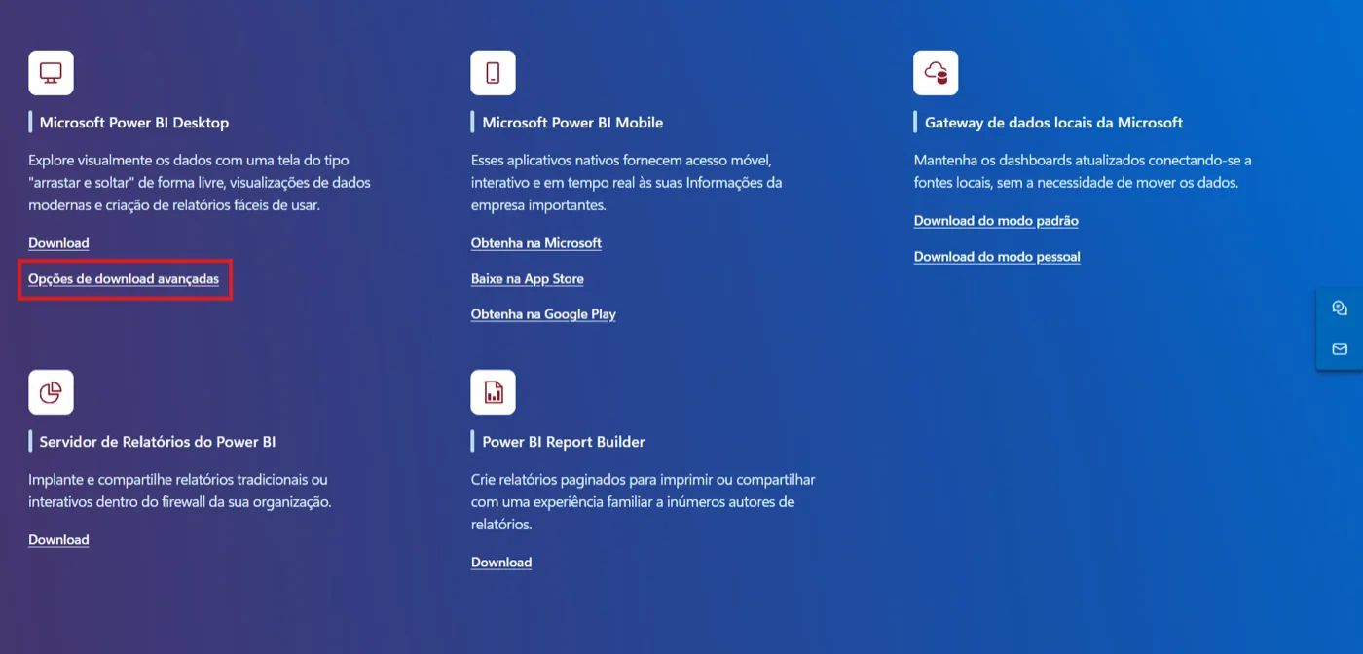This screenshot has width=1363, height=654.
Task: Click Download under Servidor de Relatórios
Action: (58, 540)
